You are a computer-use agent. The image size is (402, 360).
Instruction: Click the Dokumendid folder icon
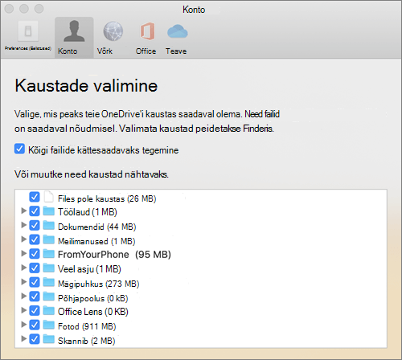coord(49,225)
